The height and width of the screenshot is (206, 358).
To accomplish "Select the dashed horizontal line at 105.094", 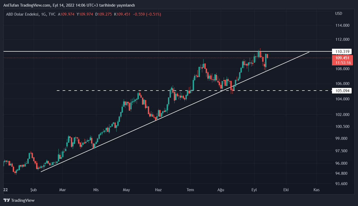I will 194,91.
